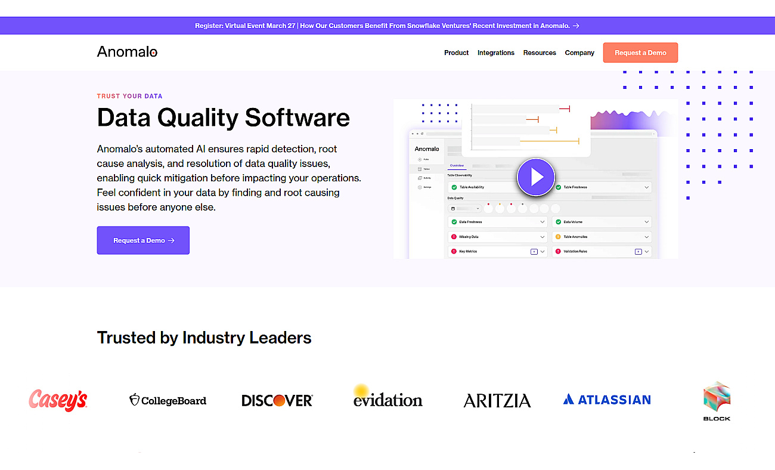
Task: Click the evidation logo
Action: [x=387, y=397]
